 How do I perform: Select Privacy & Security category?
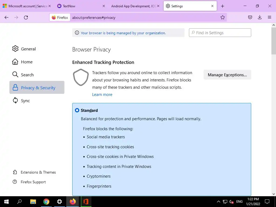(37, 88)
